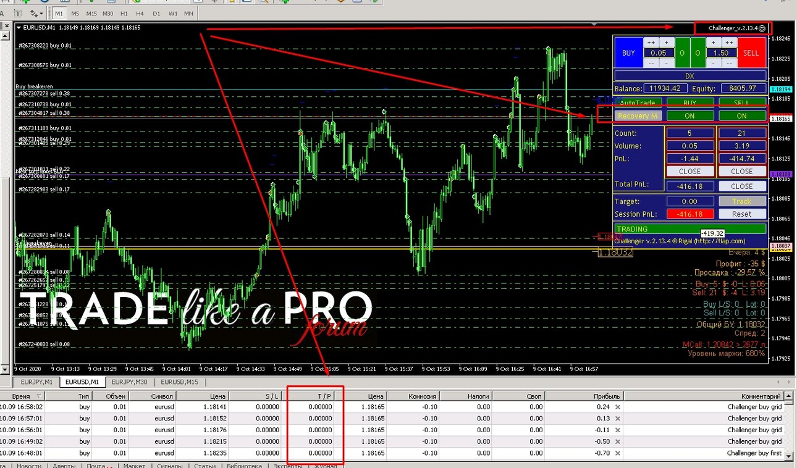Toggle AutoTrade SELL direction
797x468 pixels.
[741, 102]
